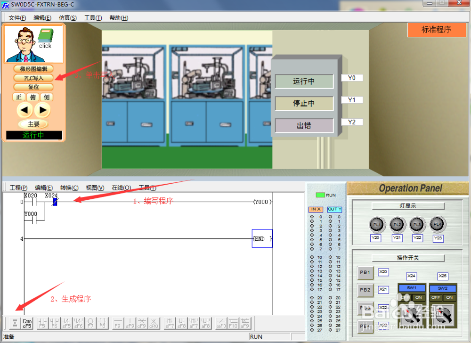Push the PB4 button
This screenshot has width=471, height=343.
(365, 326)
